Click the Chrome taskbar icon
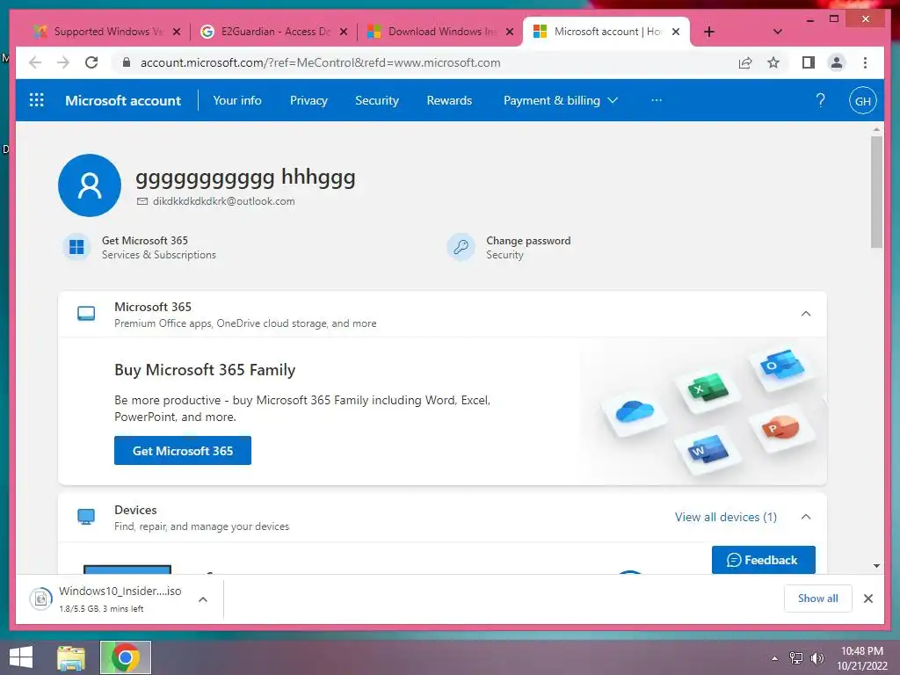 (x=126, y=657)
